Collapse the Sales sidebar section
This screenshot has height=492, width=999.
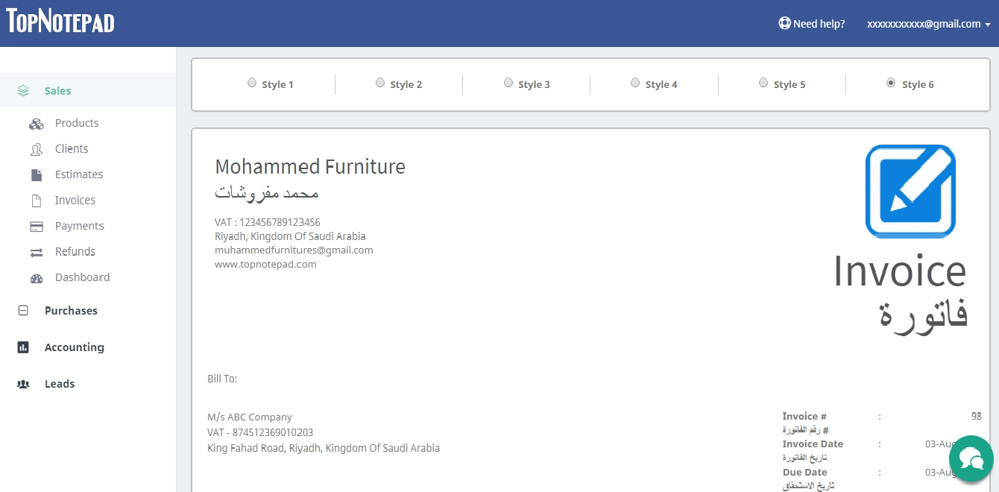coord(57,91)
